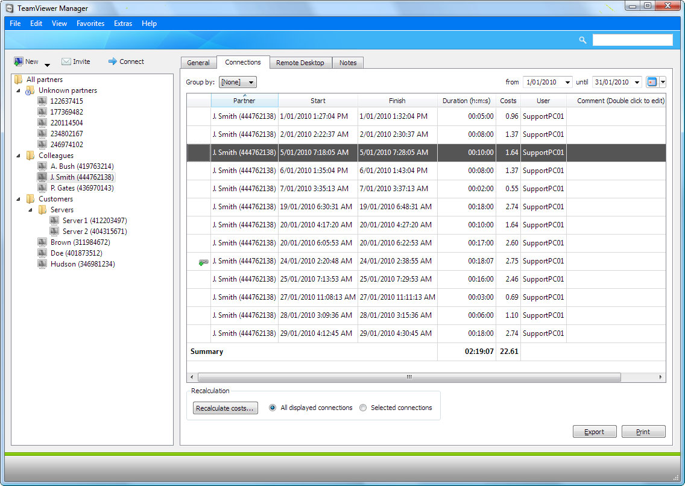Click the TeamViewer Manager title bar icon
Viewport: 685px width, 486px height.
point(10,8)
